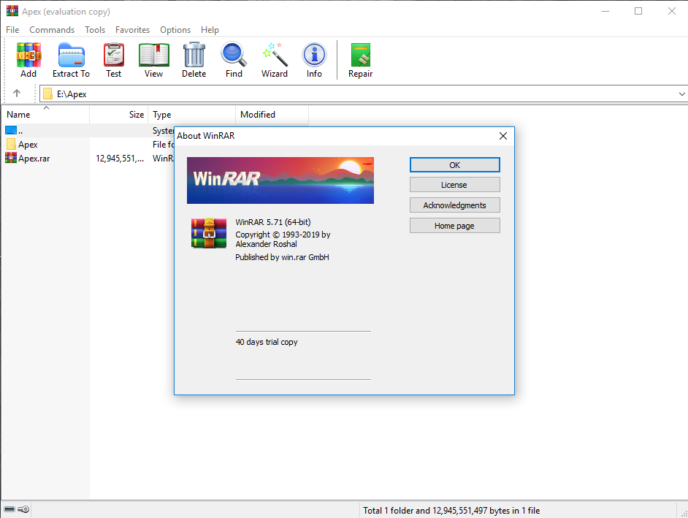Screen dimensions: 688x518
Task: Sort by the Name column header
Action: click(45, 115)
